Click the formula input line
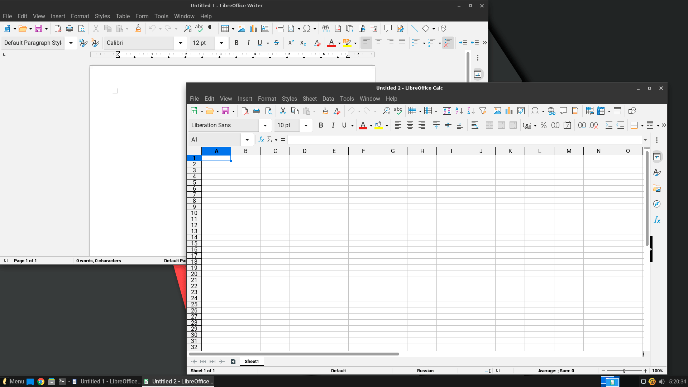 click(x=464, y=140)
